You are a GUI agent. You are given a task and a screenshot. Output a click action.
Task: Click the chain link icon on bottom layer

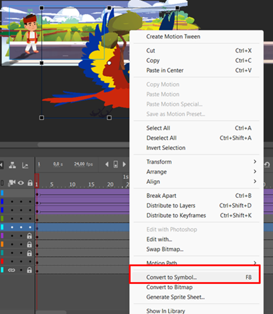[x=11, y=270]
